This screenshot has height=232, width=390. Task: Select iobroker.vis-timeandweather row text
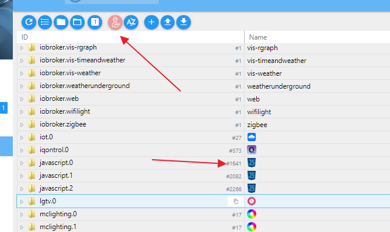(x=82, y=60)
